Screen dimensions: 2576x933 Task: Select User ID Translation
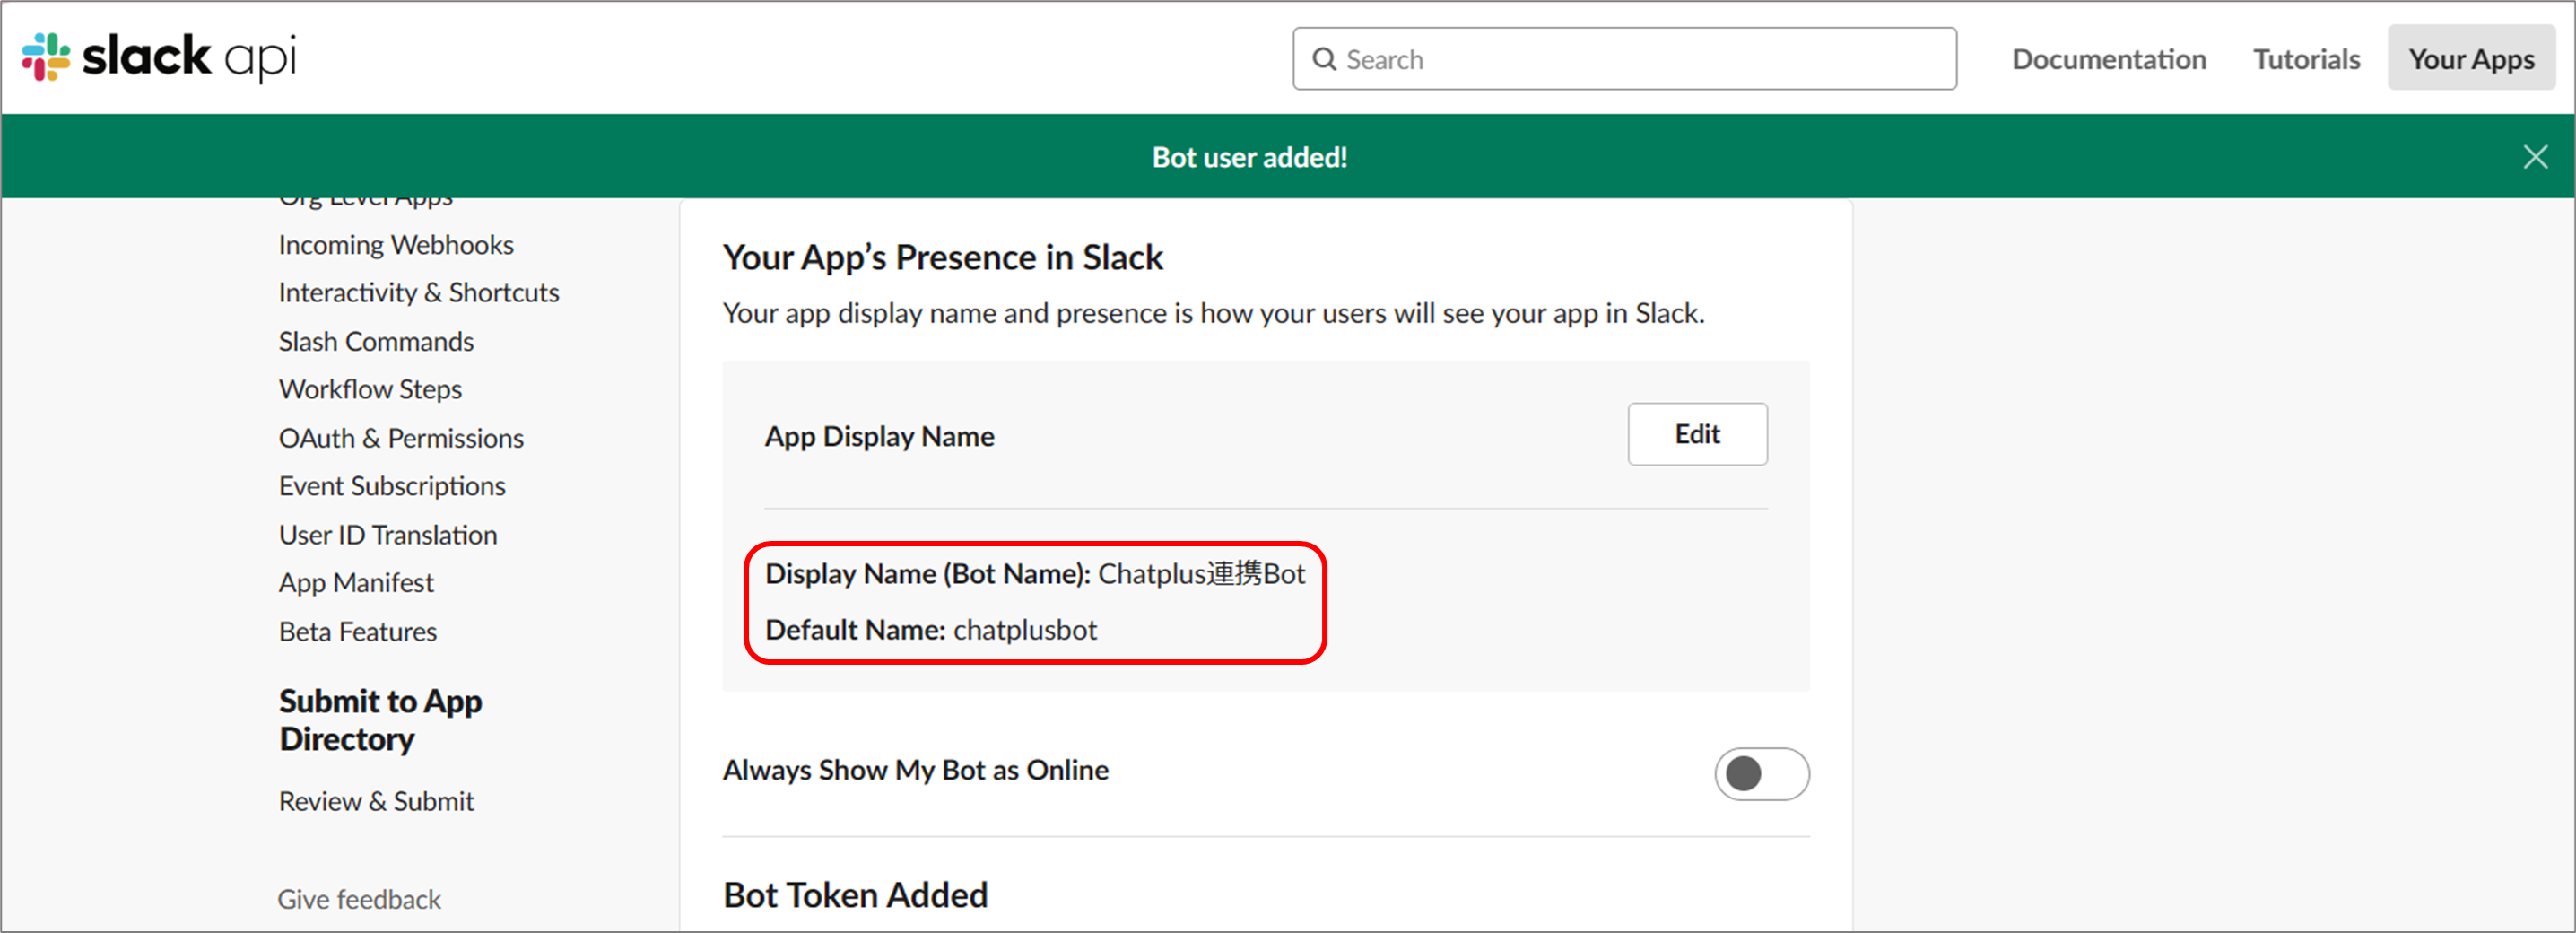388,535
